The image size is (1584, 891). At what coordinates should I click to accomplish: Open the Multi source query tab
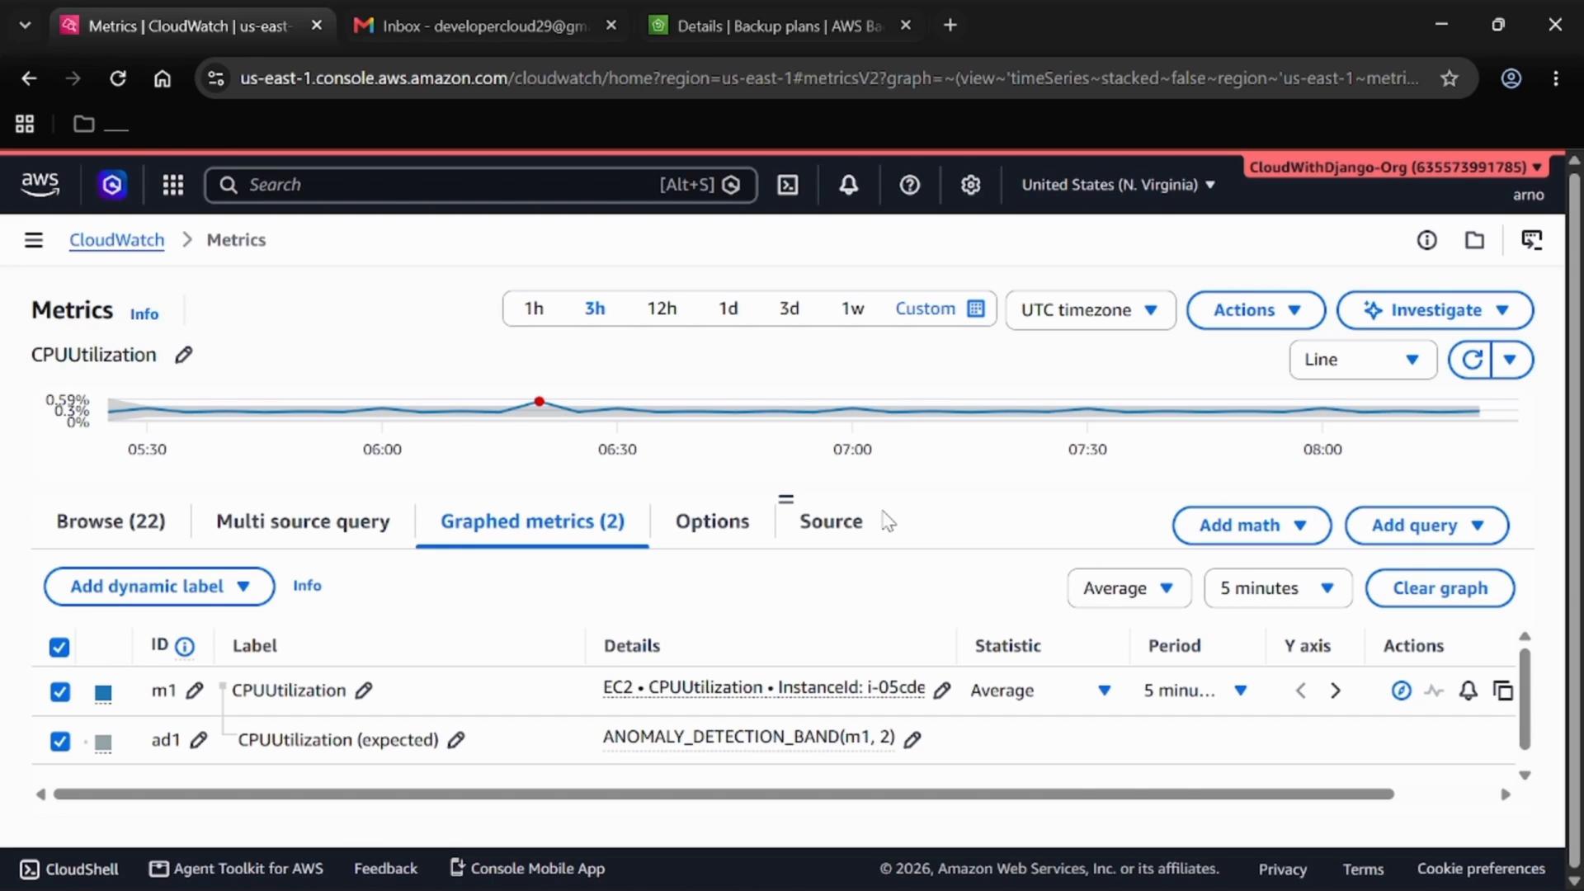pyautogui.click(x=303, y=521)
